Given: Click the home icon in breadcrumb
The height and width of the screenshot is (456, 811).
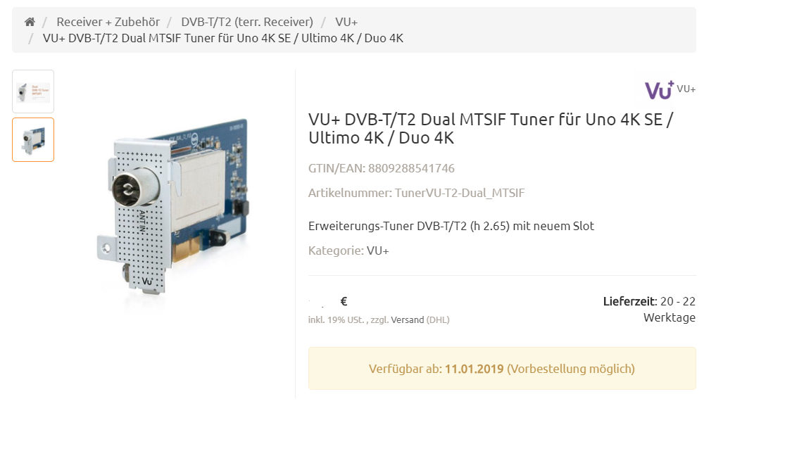Looking at the screenshot, I should 30,22.
